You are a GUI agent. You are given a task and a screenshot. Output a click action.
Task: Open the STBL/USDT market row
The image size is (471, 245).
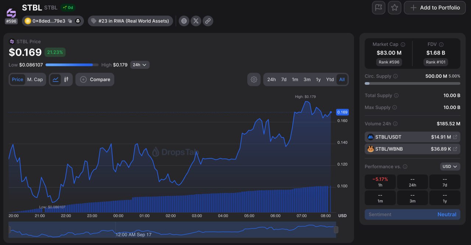pyautogui.click(x=412, y=137)
